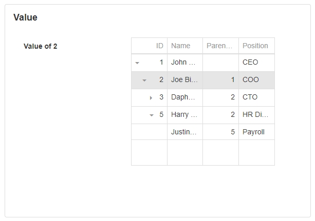315x221 pixels.
Task: Click the Payroll position cell
Action: (x=256, y=132)
